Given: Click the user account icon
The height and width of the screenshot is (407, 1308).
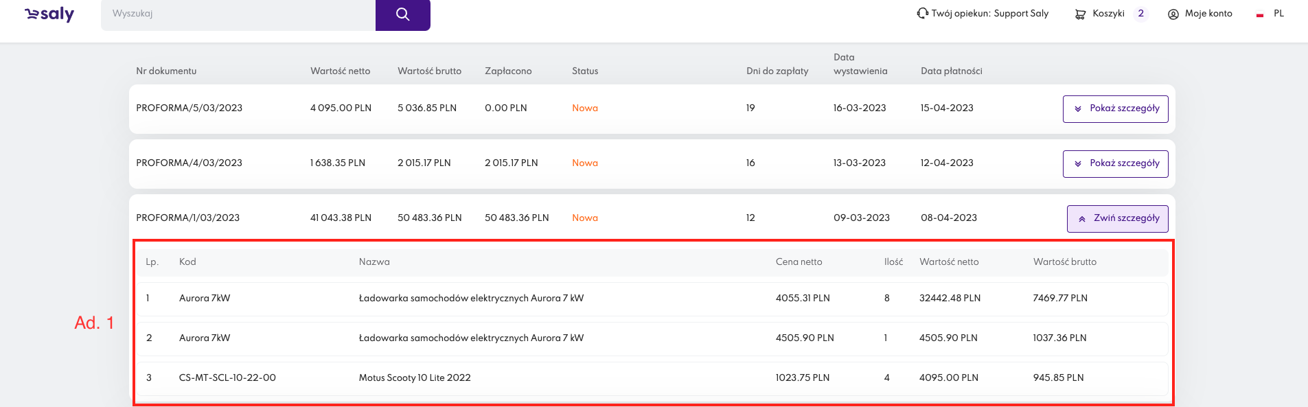Looking at the screenshot, I should pos(1173,14).
